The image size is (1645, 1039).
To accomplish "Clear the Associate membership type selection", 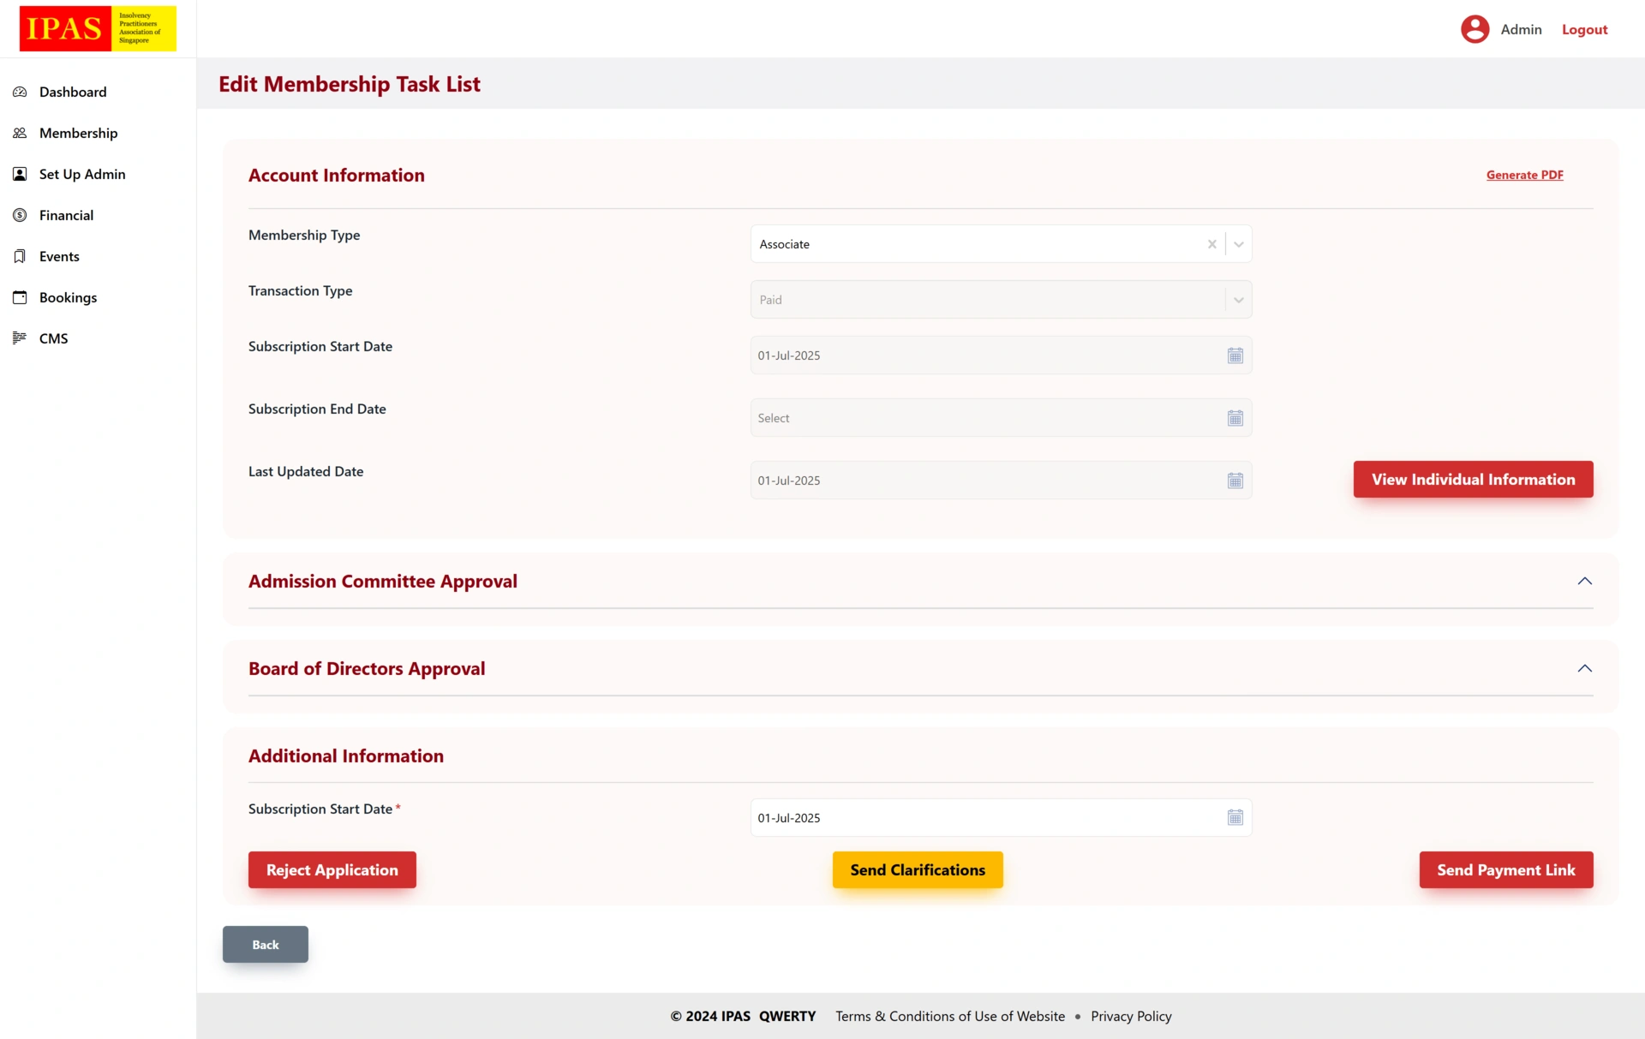I will [1211, 244].
